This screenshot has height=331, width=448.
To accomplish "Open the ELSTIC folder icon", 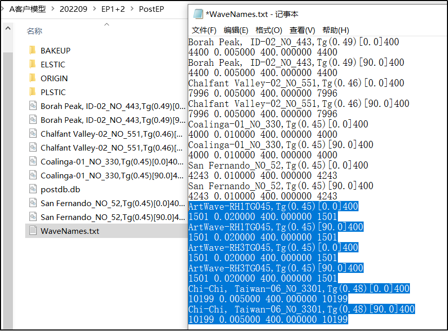I will pyautogui.click(x=32, y=64).
